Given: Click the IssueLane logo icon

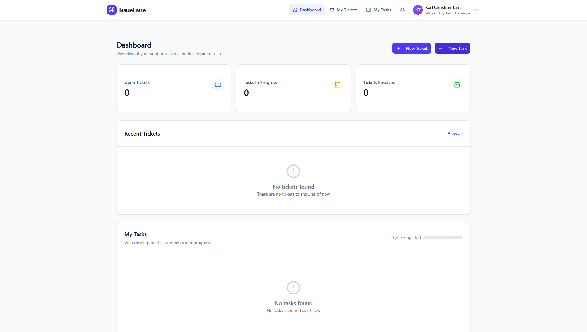Looking at the screenshot, I should tap(111, 10).
